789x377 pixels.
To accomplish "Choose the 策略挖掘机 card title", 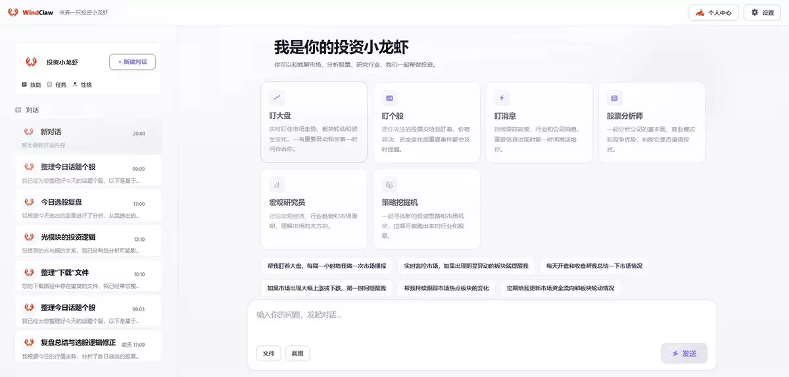I will click(400, 203).
